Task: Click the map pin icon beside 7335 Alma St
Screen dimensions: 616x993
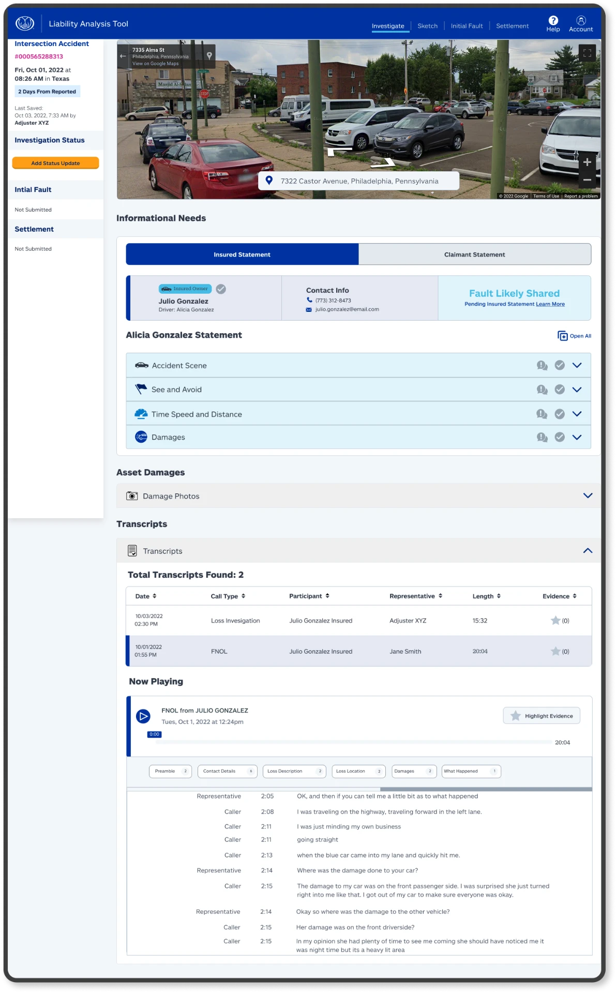Action: click(x=209, y=55)
